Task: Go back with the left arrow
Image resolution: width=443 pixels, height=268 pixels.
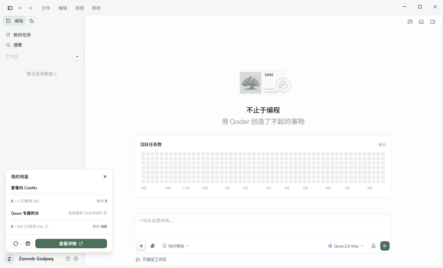Action: [20, 8]
